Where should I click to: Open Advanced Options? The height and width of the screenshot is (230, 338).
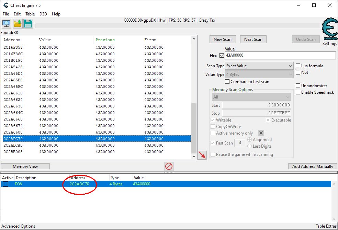(18, 226)
